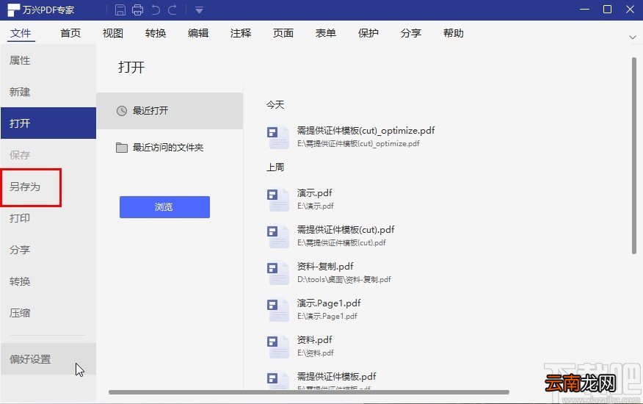Click the undo arrow icon
This screenshot has width=643, height=404.
point(156,10)
